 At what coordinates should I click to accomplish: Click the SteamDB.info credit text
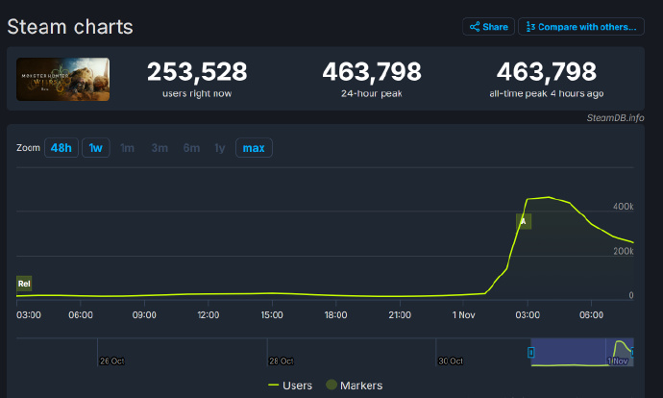pyautogui.click(x=616, y=117)
